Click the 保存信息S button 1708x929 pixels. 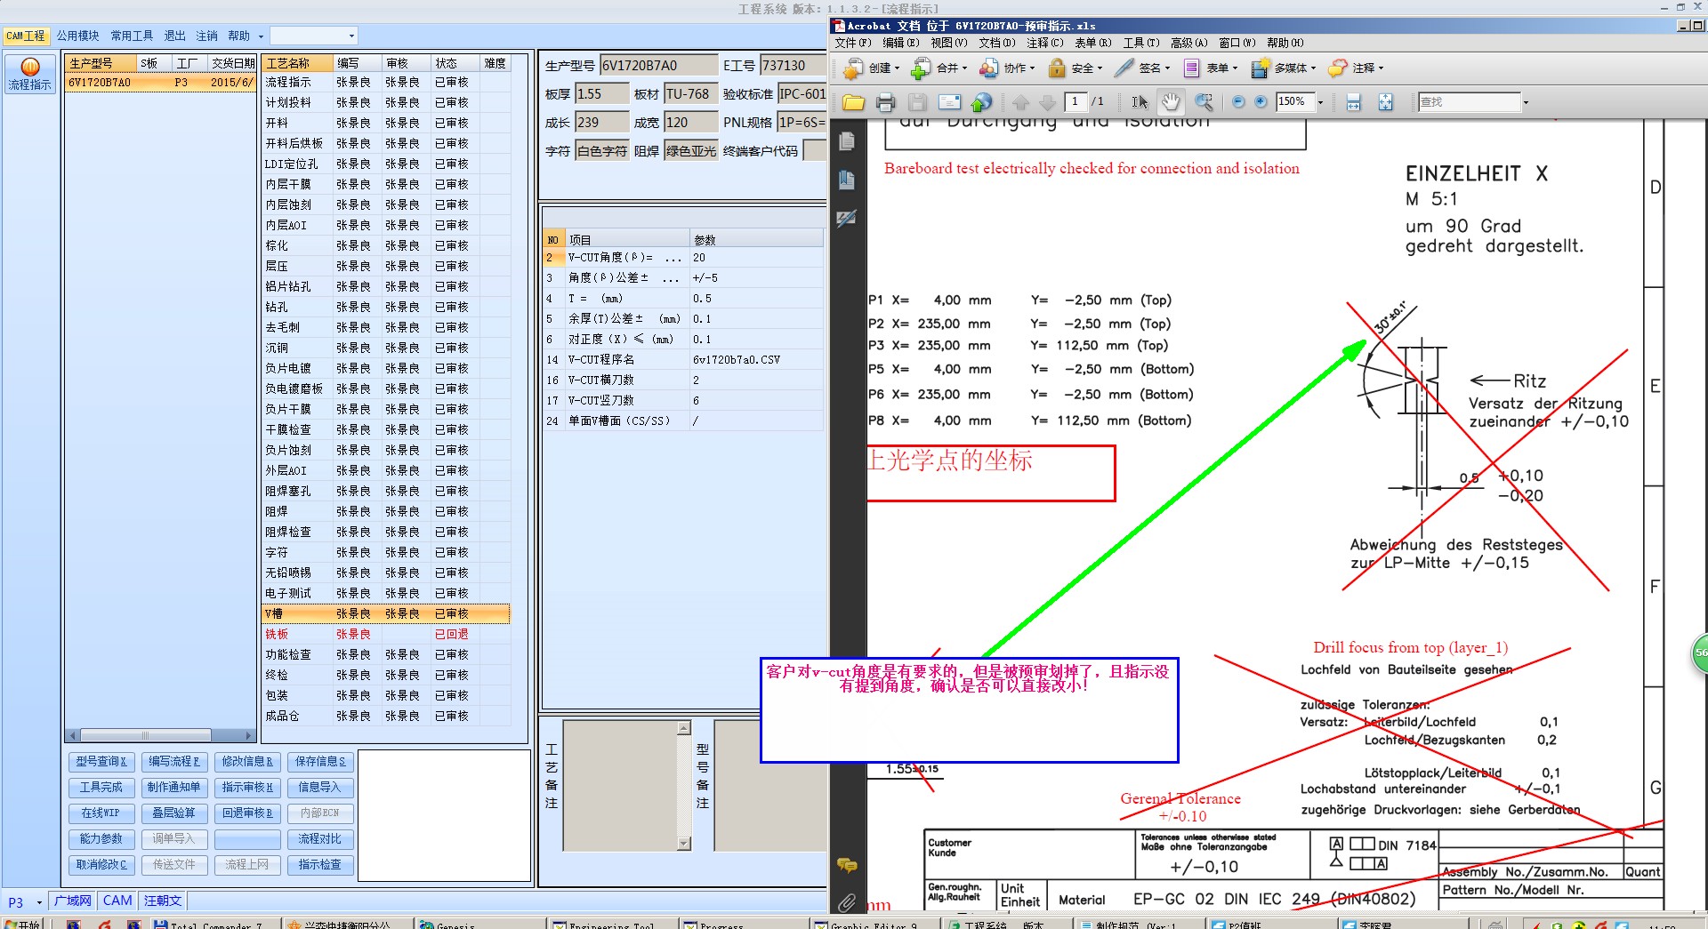click(x=320, y=762)
